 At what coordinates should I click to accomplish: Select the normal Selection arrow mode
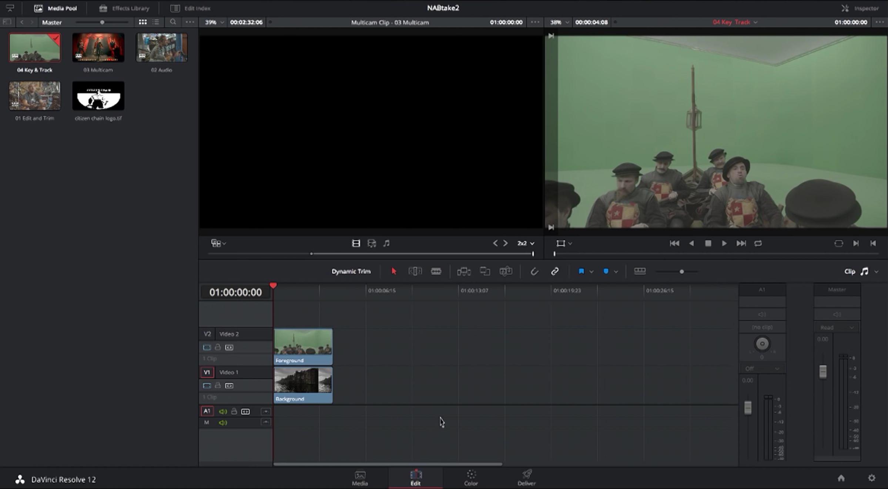point(393,271)
